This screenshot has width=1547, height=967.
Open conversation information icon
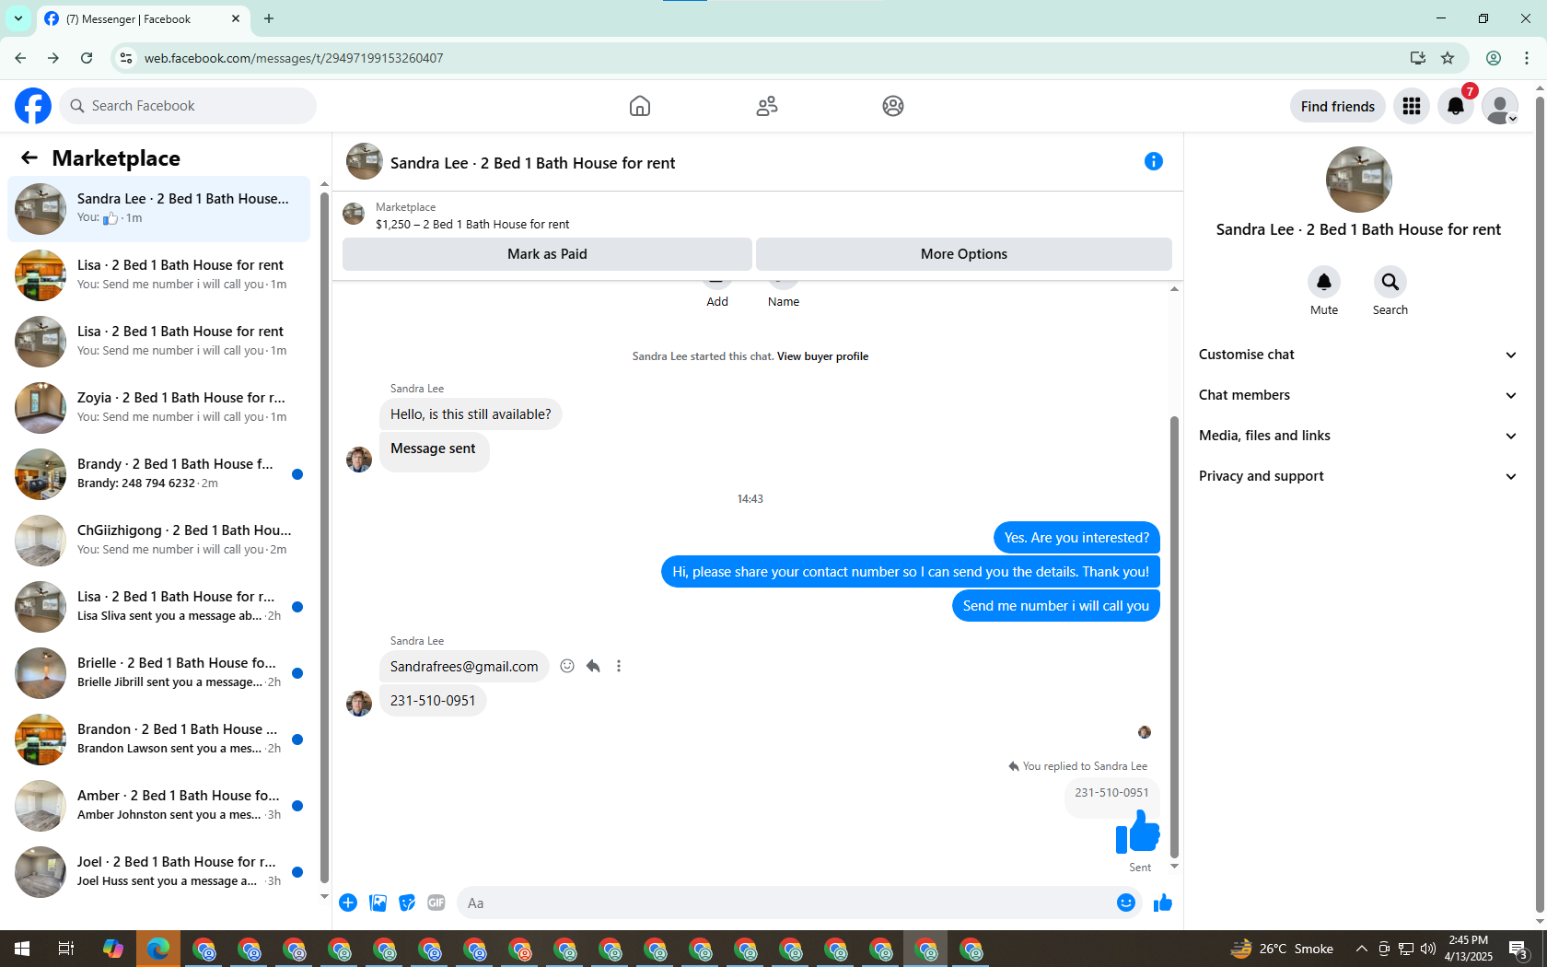(1153, 161)
